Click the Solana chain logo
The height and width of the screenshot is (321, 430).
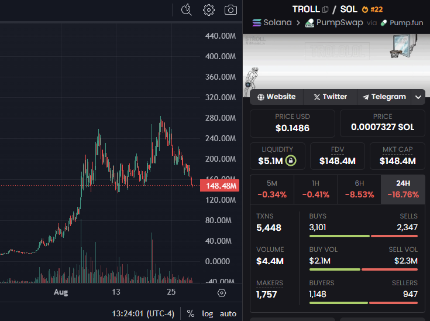(x=257, y=22)
